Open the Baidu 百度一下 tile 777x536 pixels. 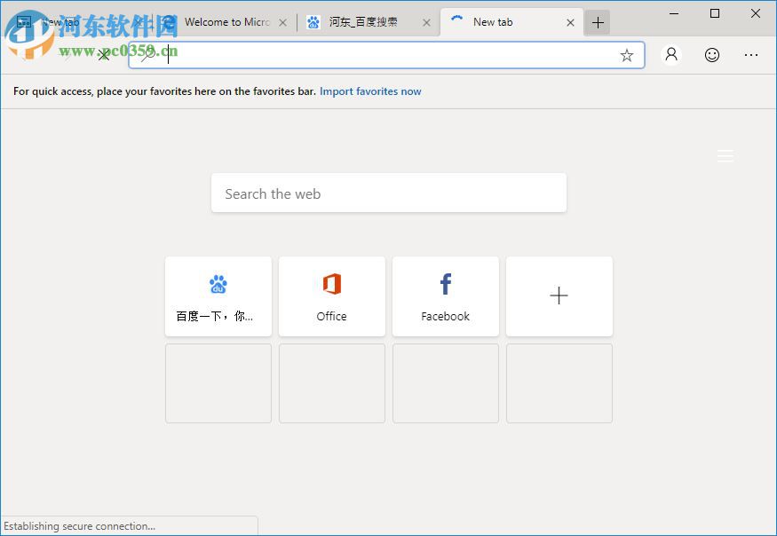coord(218,296)
